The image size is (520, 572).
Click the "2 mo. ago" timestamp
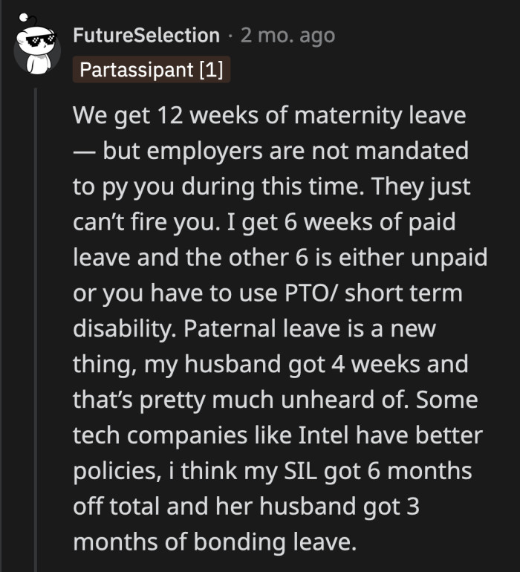[287, 35]
